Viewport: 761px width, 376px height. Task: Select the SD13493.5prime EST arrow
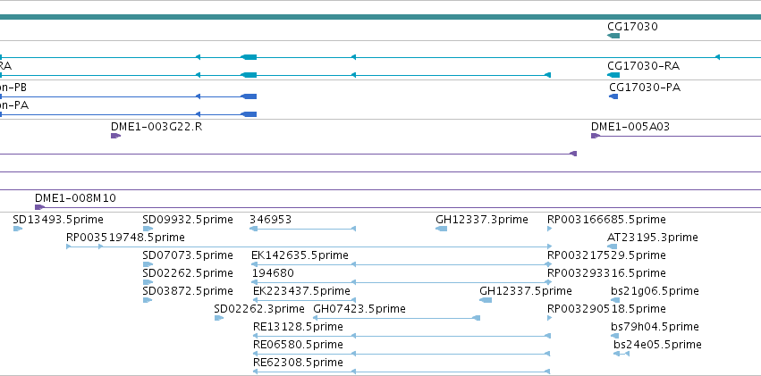[x=18, y=229]
